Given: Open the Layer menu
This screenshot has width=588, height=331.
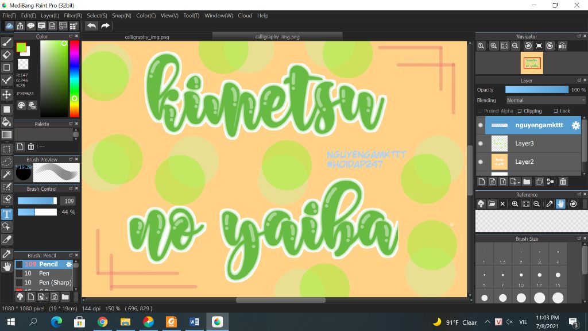Looking at the screenshot, I should coord(49,16).
